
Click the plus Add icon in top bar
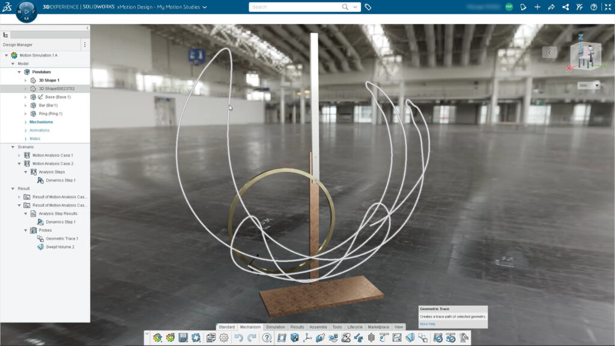537,7
